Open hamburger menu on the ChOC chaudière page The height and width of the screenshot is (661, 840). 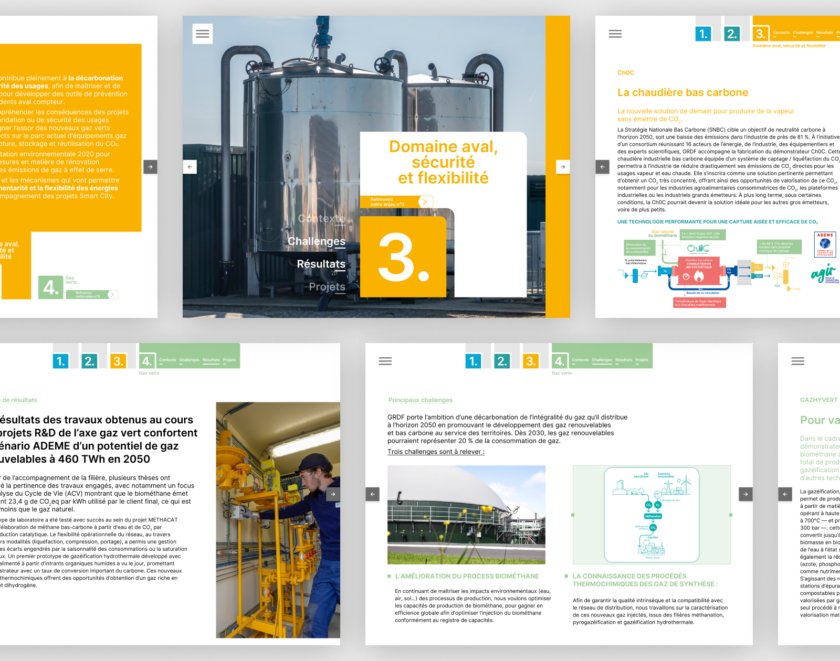[615, 34]
